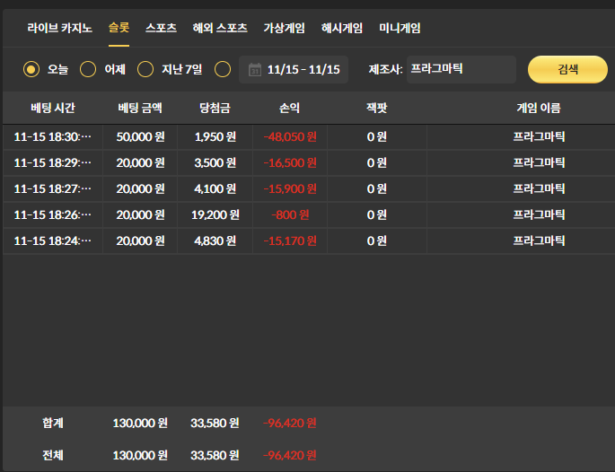Select the 해시게임 tab
615x472 pixels.
pyautogui.click(x=342, y=28)
